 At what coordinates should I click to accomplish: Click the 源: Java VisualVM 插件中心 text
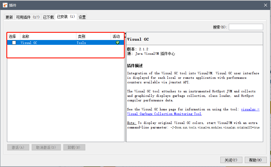click(151, 54)
